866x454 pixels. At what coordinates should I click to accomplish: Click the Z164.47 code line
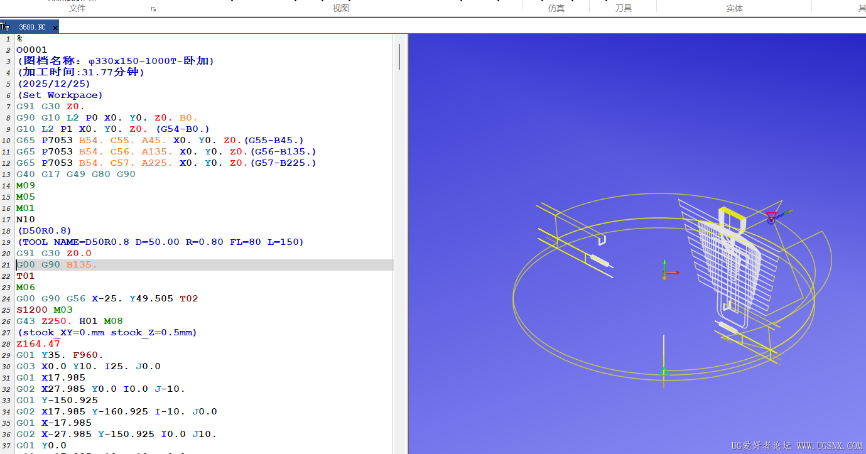(38, 344)
